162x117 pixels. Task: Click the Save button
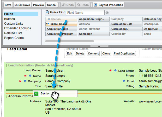pos(8,5)
